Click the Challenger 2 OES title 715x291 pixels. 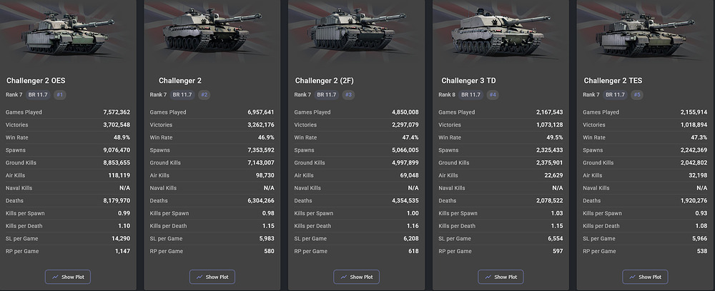point(36,80)
